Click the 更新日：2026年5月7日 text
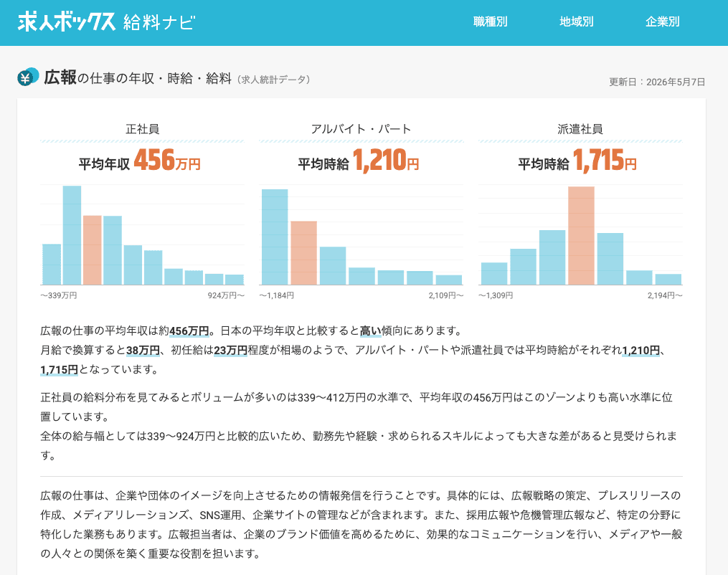The image size is (728, 575). click(x=657, y=82)
